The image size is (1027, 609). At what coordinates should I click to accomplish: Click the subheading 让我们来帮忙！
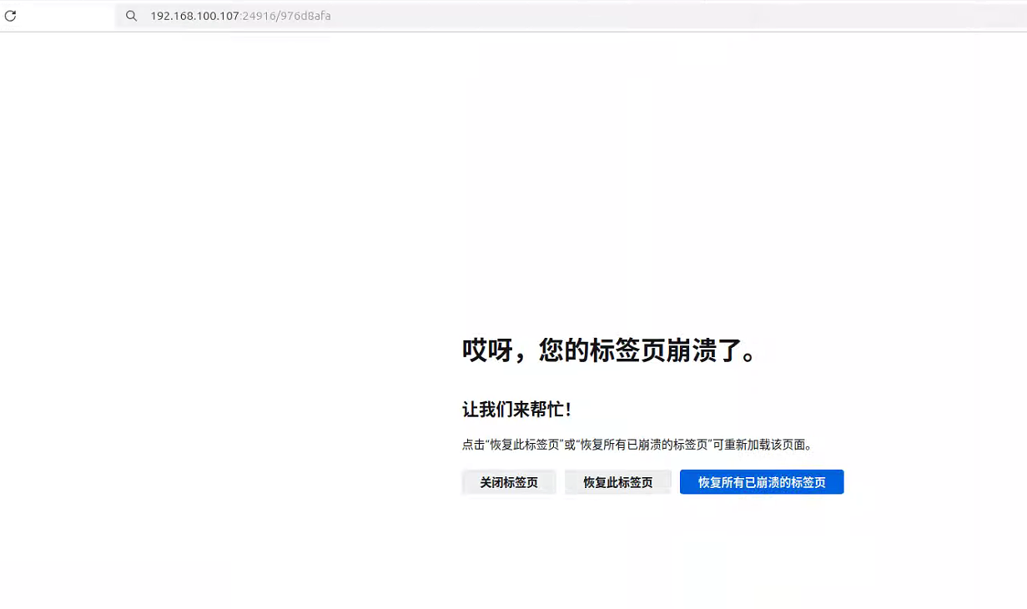(x=518, y=410)
